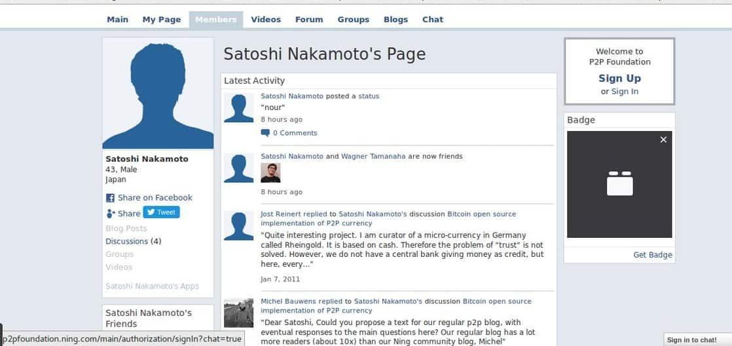The height and width of the screenshot is (346, 732).
Task: Open the Wagner Tamanaha profile link
Action: 373,157
